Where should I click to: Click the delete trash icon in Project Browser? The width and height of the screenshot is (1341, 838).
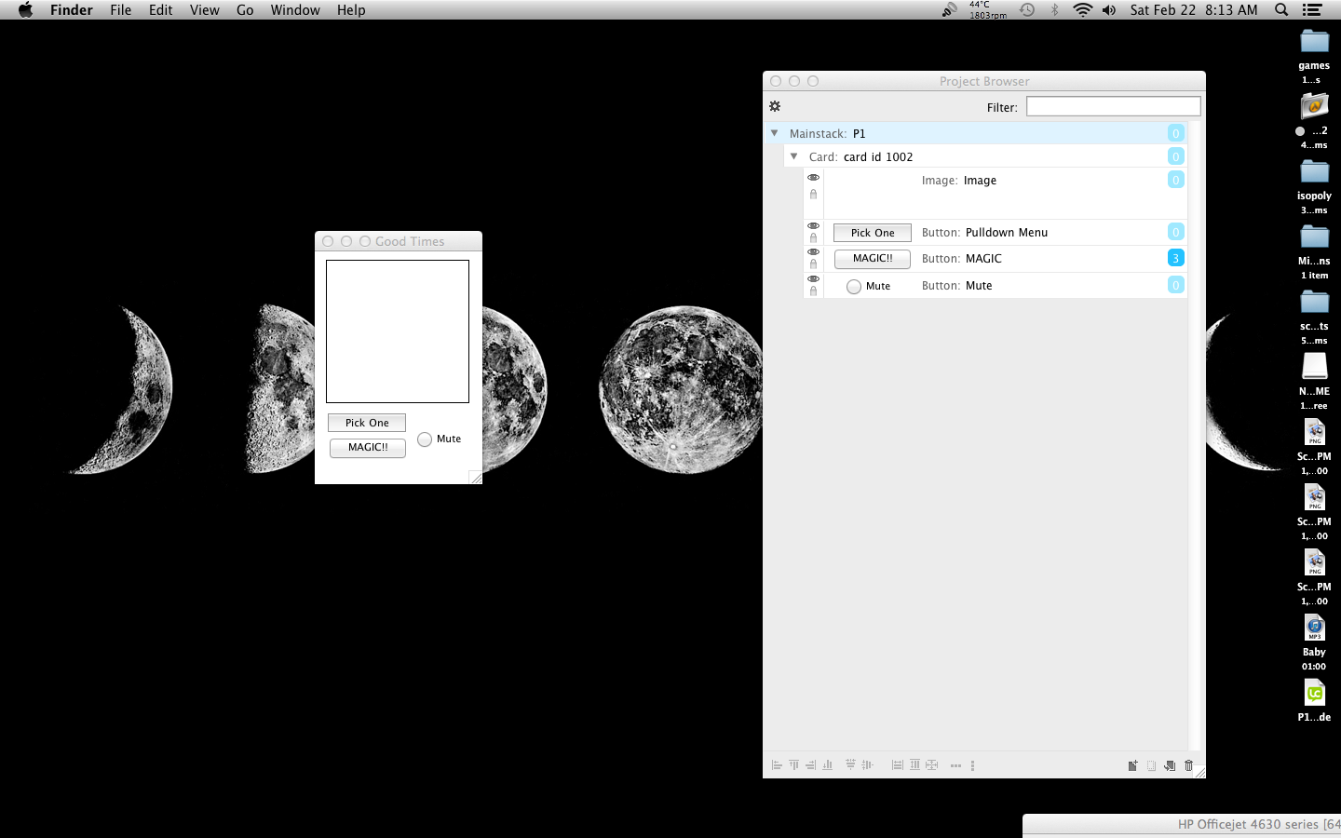pos(1188,765)
